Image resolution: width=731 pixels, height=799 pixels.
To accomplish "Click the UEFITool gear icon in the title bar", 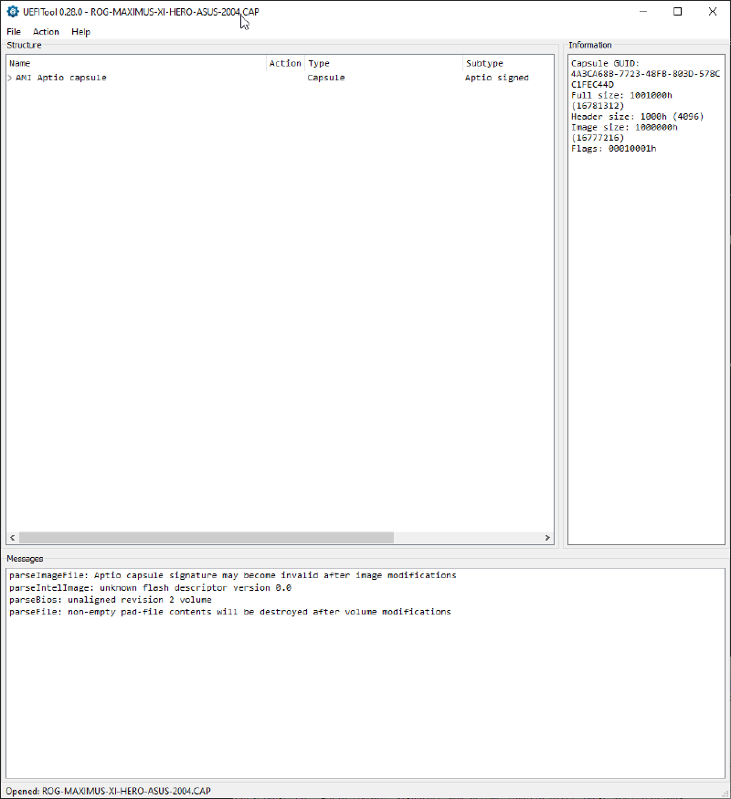I will pyautogui.click(x=12, y=11).
